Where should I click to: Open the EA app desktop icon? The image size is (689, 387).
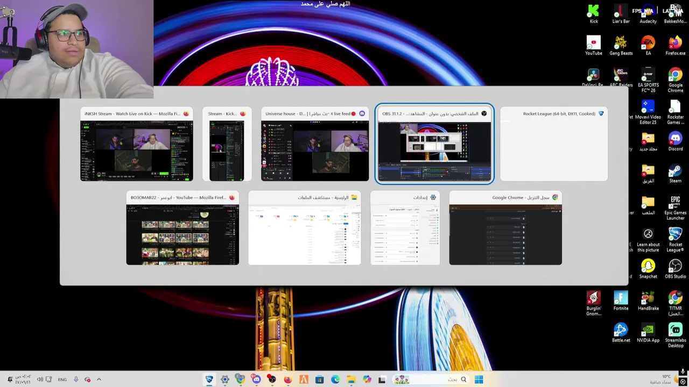[648, 46]
